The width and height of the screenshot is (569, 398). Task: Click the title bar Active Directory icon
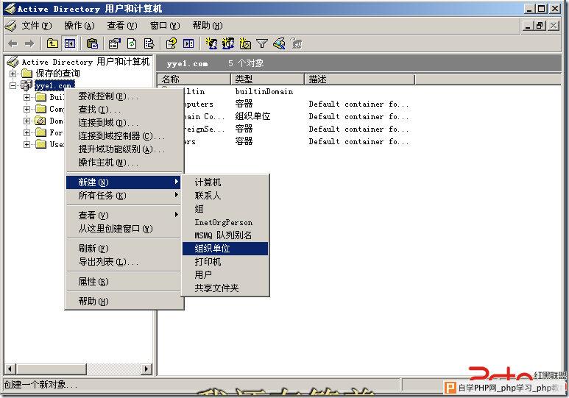coord(10,9)
